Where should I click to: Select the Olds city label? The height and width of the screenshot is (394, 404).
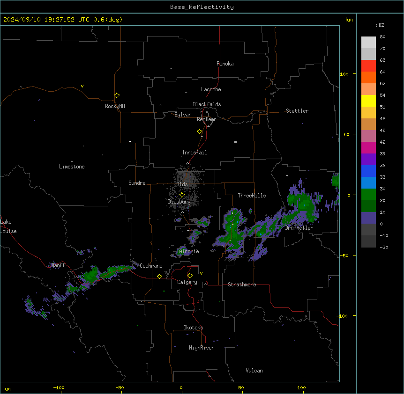click(x=182, y=184)
